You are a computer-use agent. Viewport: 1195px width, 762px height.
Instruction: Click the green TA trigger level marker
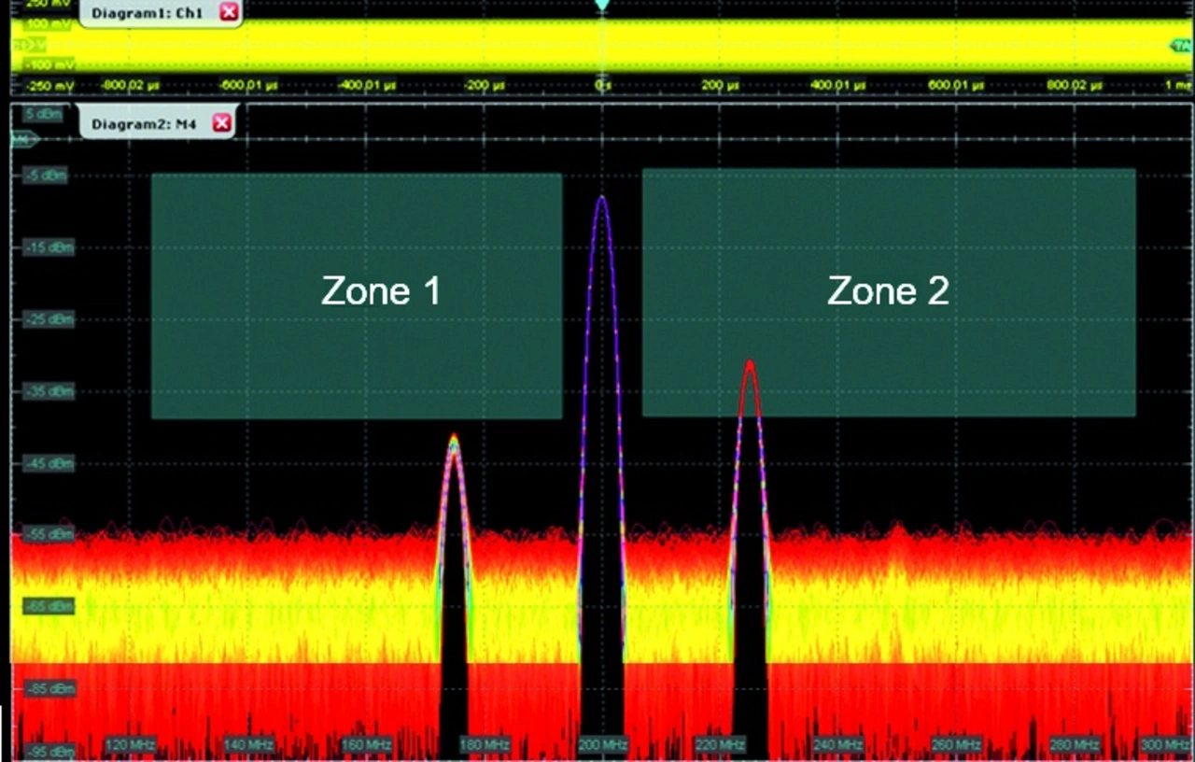[x=1182, y=45]
